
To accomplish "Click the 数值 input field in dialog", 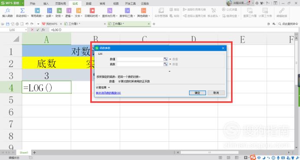I will pyautogui.click(x=140, y=59).
